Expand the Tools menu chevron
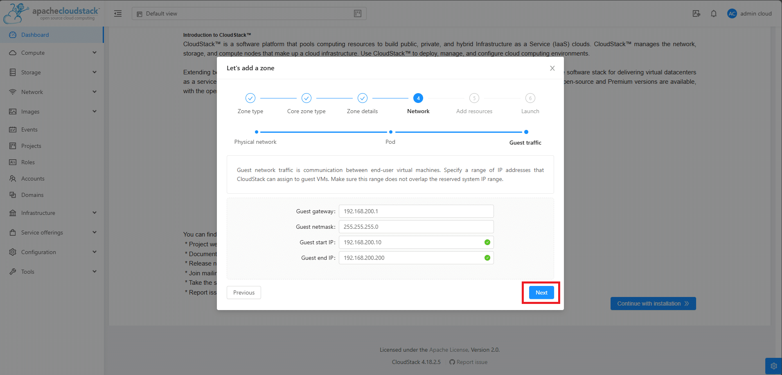 click(x=95, y=272)
